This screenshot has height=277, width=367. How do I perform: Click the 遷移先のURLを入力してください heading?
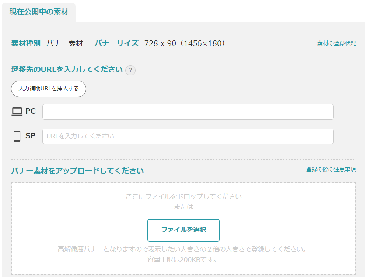67,70
